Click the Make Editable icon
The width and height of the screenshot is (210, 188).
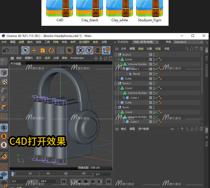[4, 62]
